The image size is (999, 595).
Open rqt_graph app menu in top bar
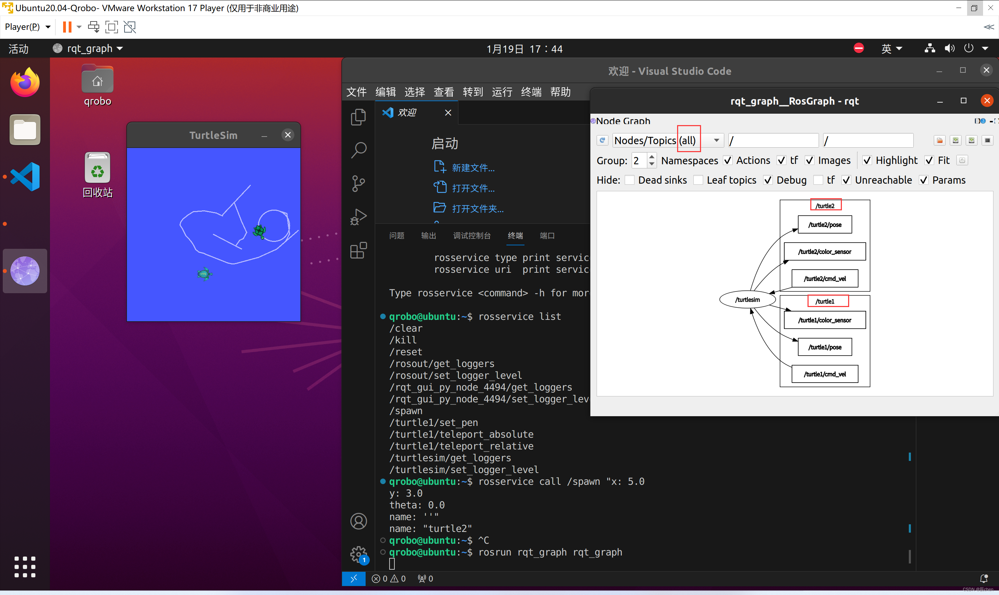tap(88, 49)
